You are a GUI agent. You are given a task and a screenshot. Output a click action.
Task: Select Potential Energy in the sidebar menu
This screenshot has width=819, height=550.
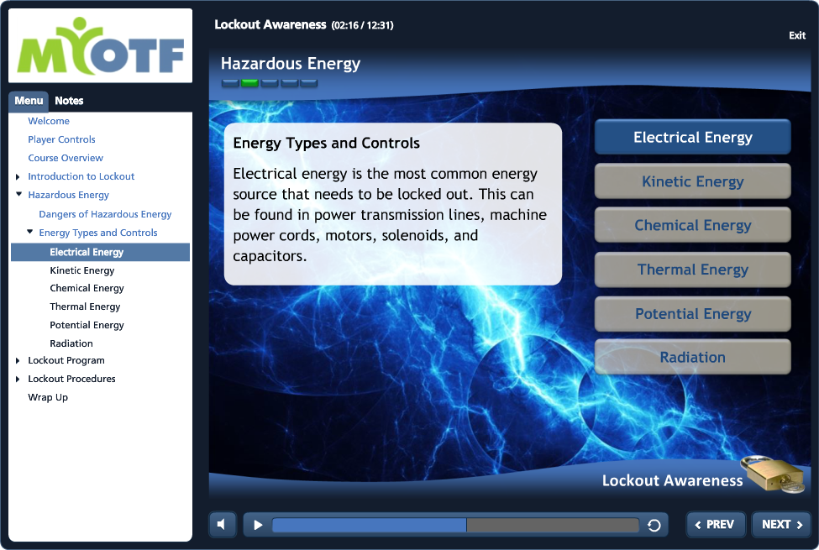coord(87,325)
